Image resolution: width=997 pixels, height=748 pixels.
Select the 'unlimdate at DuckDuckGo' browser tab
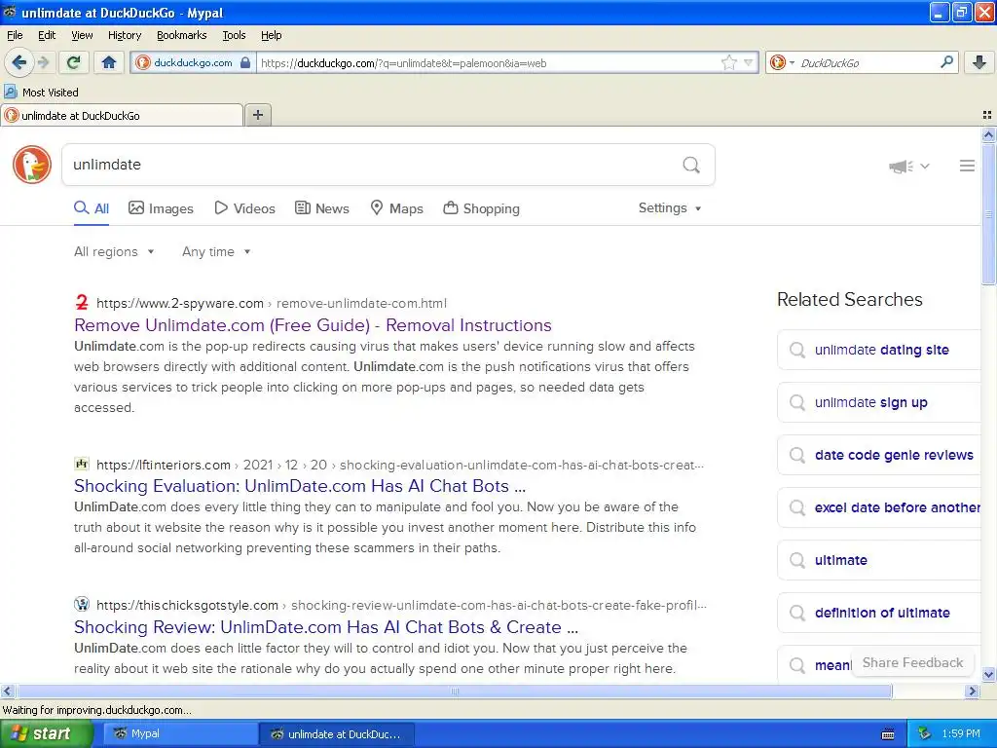tap(121, 115)
